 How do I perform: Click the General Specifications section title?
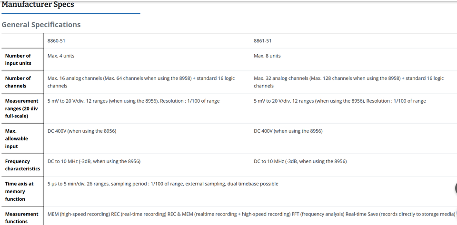(x=41, y=25)
